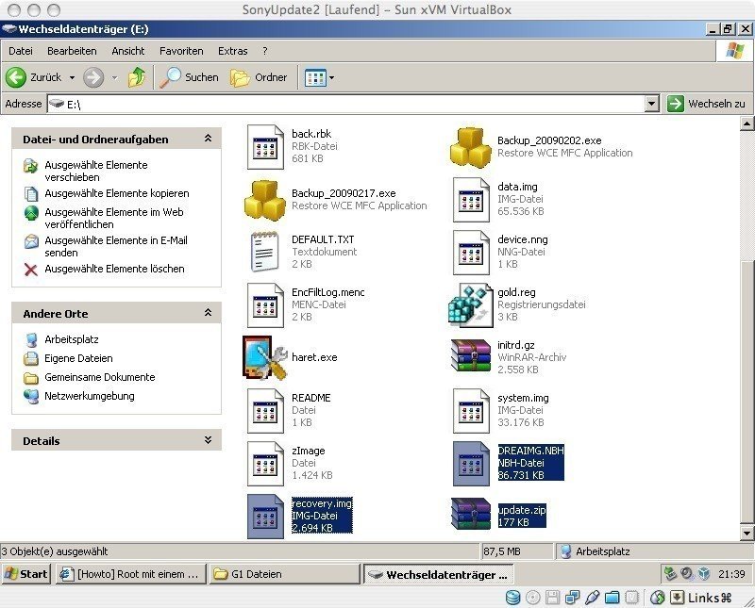Select the zImage file icon

[x=265, y=464]
